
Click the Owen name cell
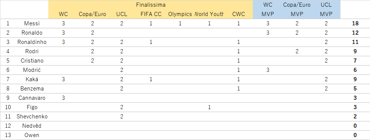coord(32,135)
